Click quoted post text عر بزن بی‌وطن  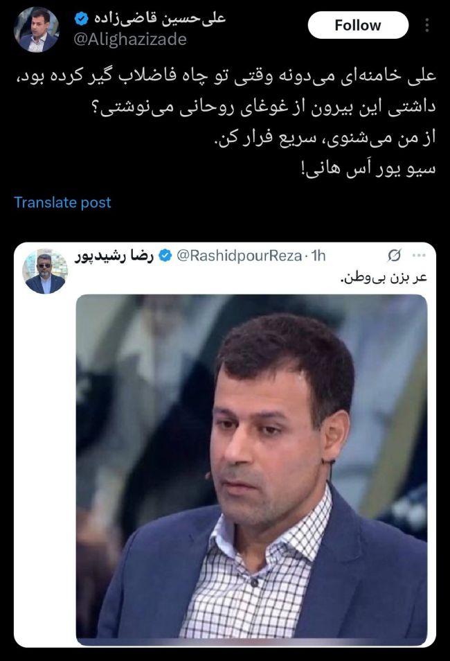click(383, 278)
